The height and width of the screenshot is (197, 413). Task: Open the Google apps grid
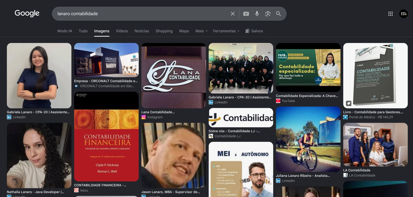(x=391, y=14)
